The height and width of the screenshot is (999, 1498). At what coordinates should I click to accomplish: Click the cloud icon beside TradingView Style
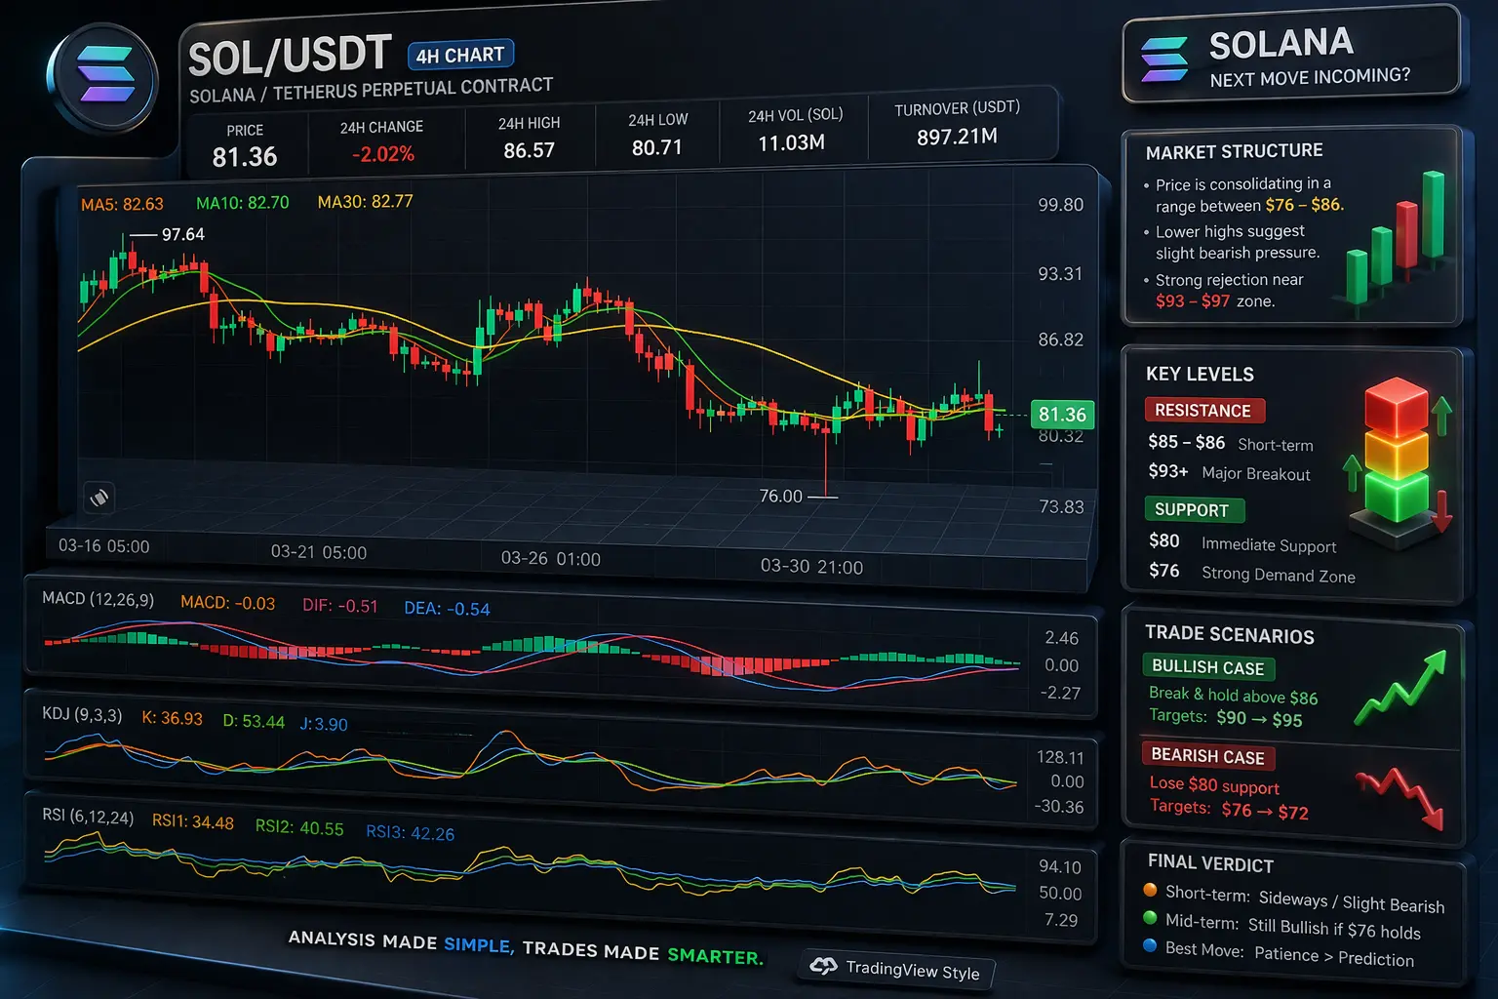point(824,966)
